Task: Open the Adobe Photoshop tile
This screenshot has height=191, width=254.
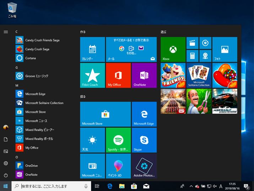Action: [x=144, y=166]
